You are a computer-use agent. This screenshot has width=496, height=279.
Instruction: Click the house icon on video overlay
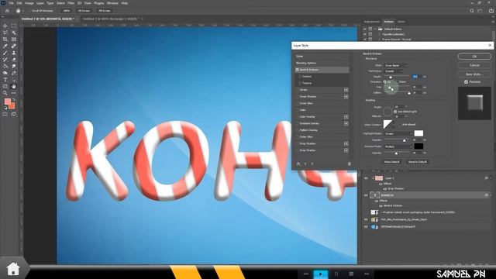pyautogui.click(x=13, y=269)
